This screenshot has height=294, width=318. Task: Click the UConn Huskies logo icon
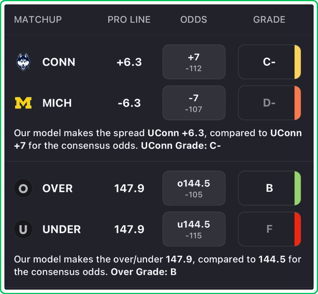pos(23,62)
